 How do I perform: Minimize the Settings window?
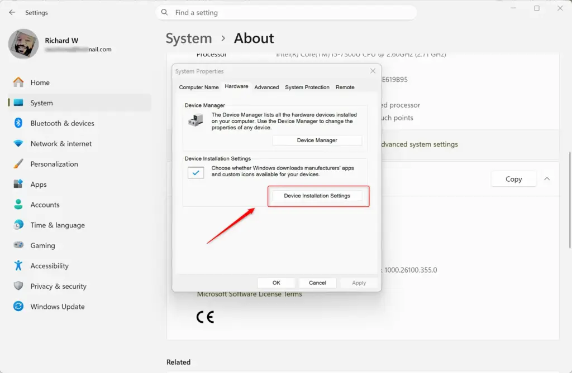513,8
